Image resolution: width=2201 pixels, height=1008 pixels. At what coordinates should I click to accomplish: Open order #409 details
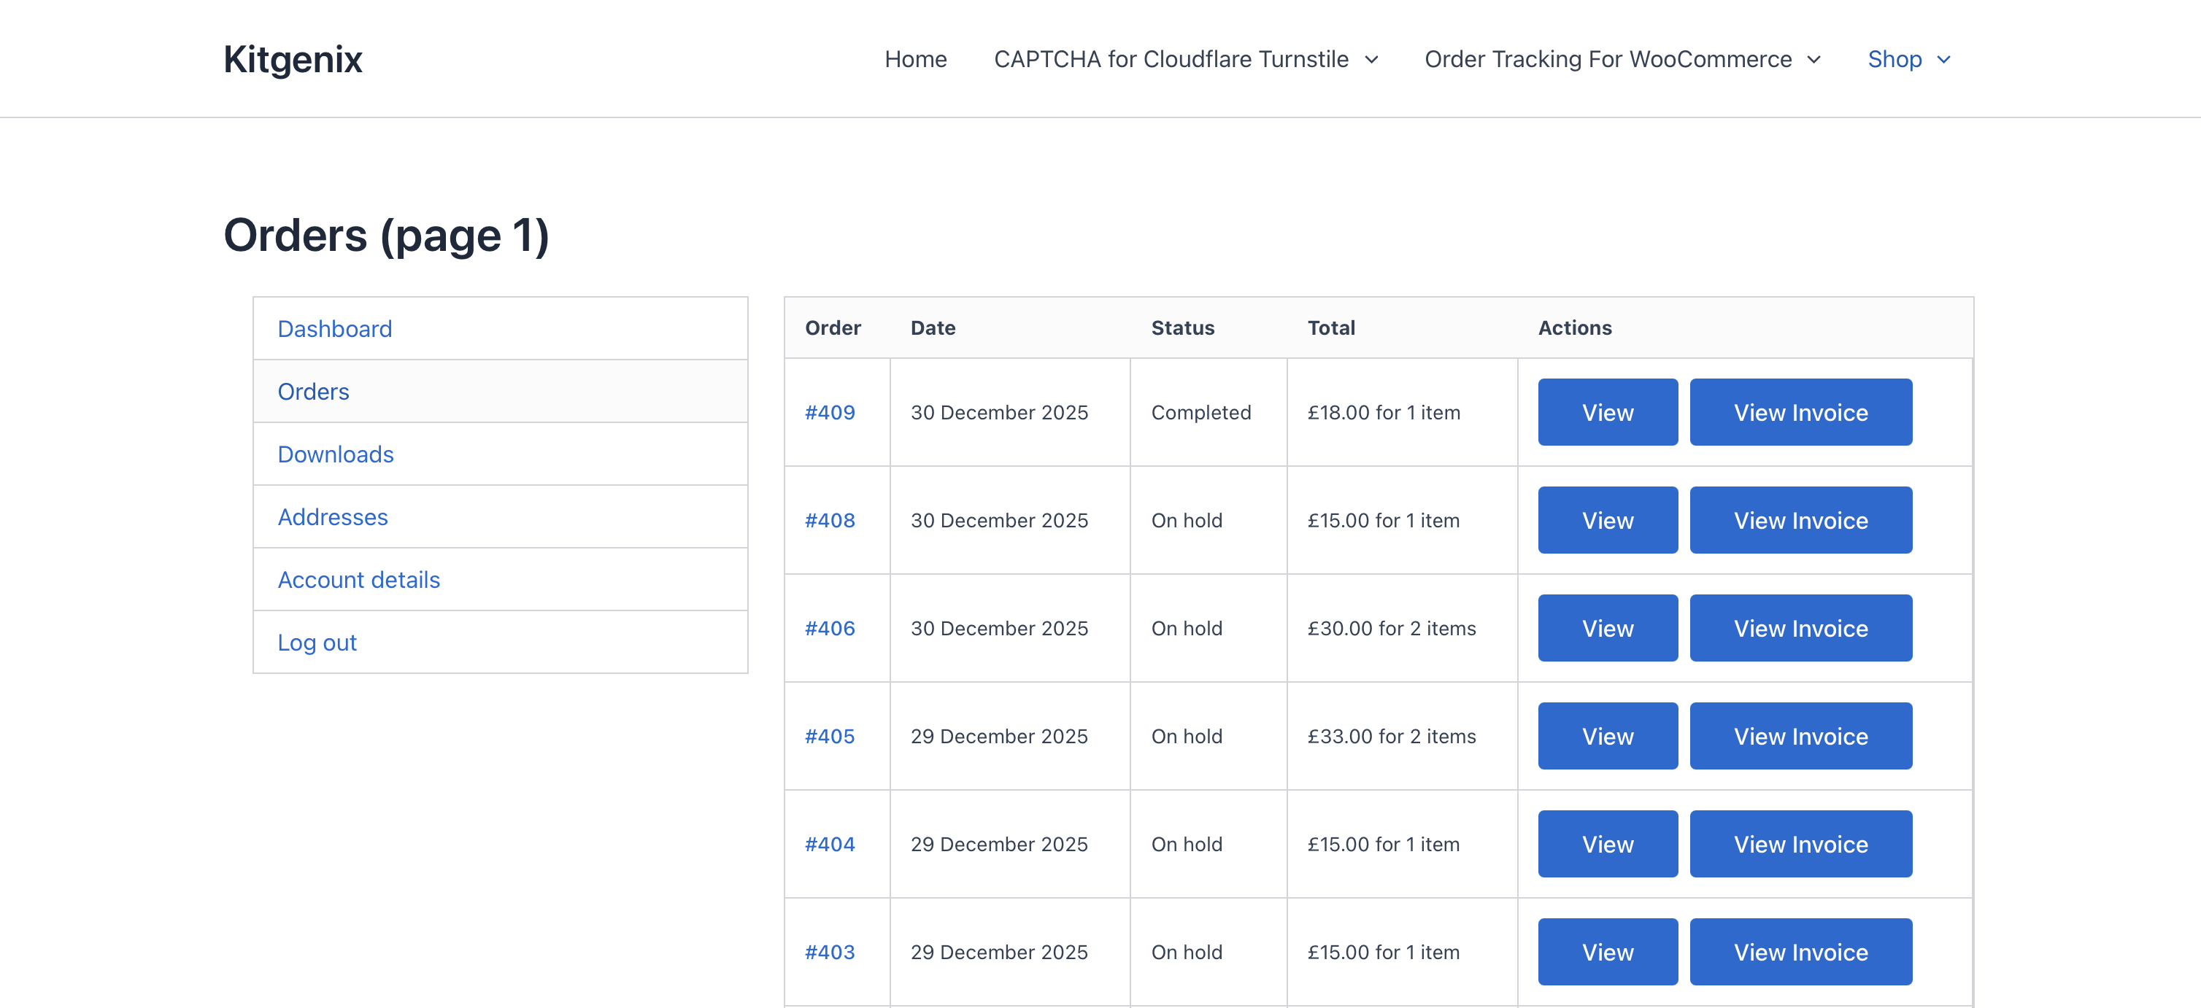click(x=830, y=412)
